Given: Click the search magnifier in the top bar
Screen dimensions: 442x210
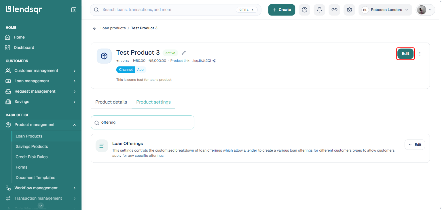Looking at the screenshot, I should (96, 10).
